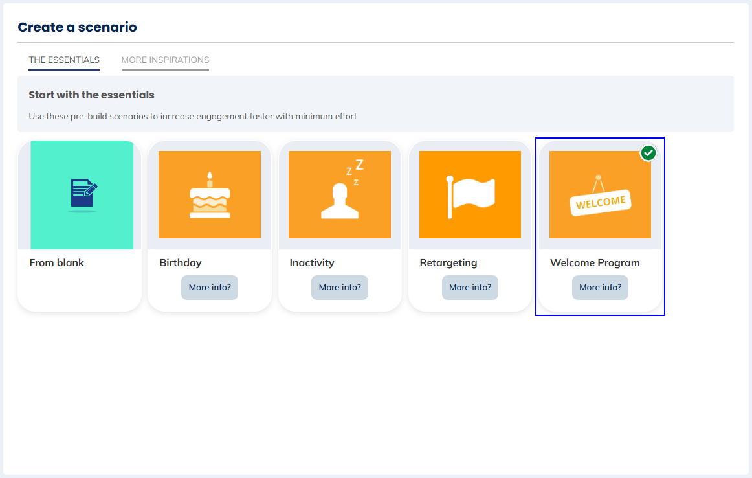Switch to the More Inspirations tab

165,60
